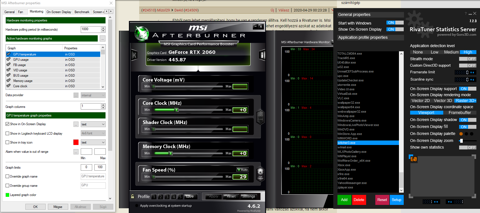Screen dimensions: 480x213
Task: Select the GPU temperature graph row
Action: pos(53,54)
